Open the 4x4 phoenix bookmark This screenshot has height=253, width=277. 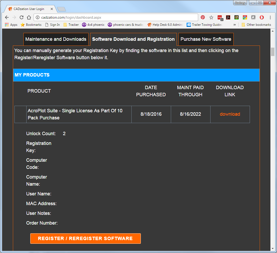[x=93, y=24]
